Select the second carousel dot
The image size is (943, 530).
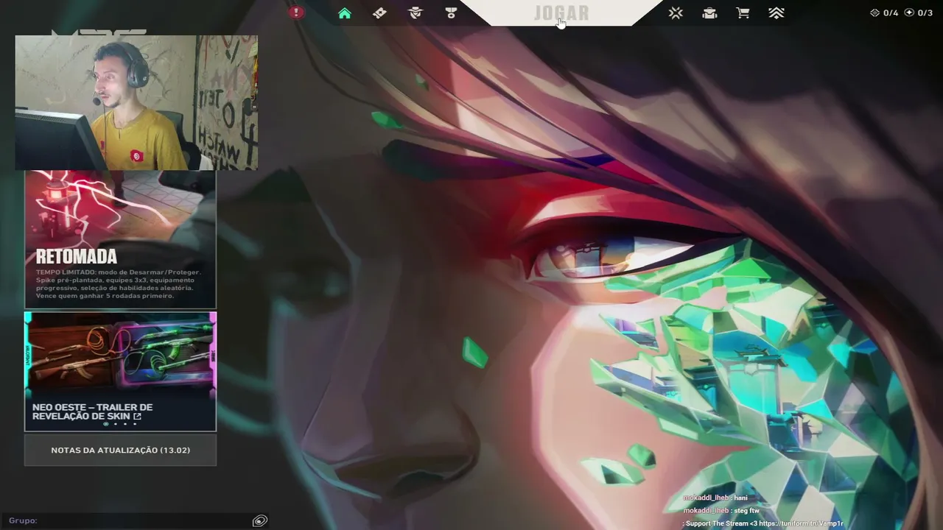[116, 424]
